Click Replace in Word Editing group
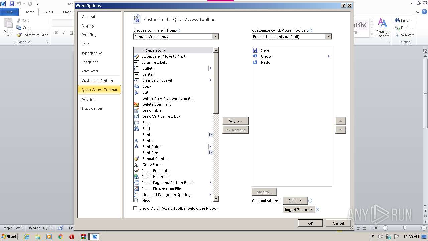428x241 pixels. click(x=405, y=28)
